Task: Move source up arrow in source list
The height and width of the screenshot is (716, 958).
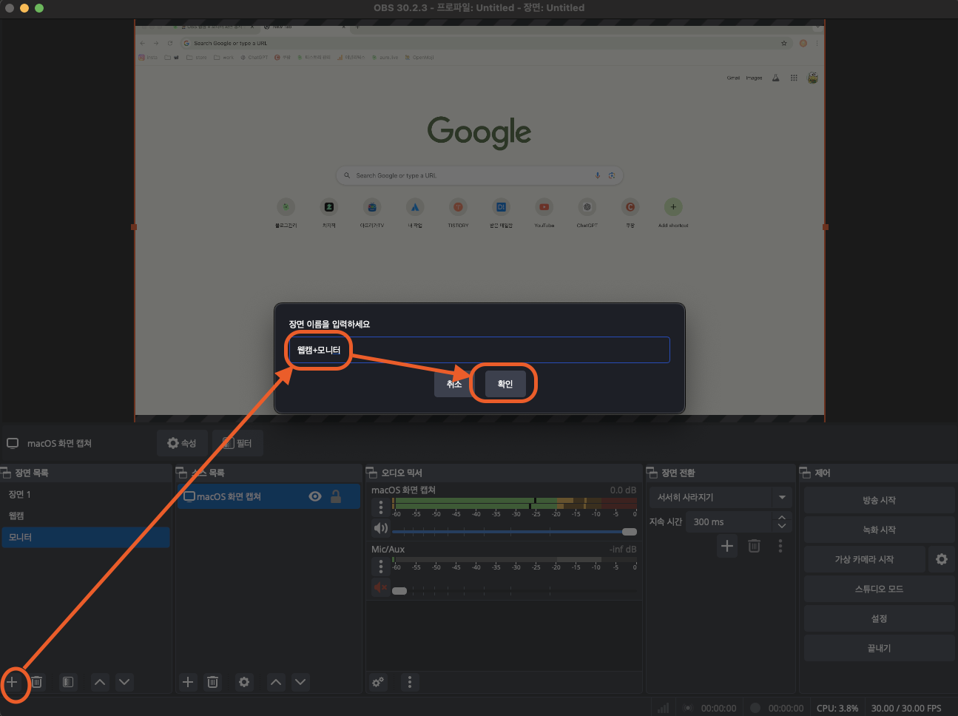Action: [x=276, y=682]
